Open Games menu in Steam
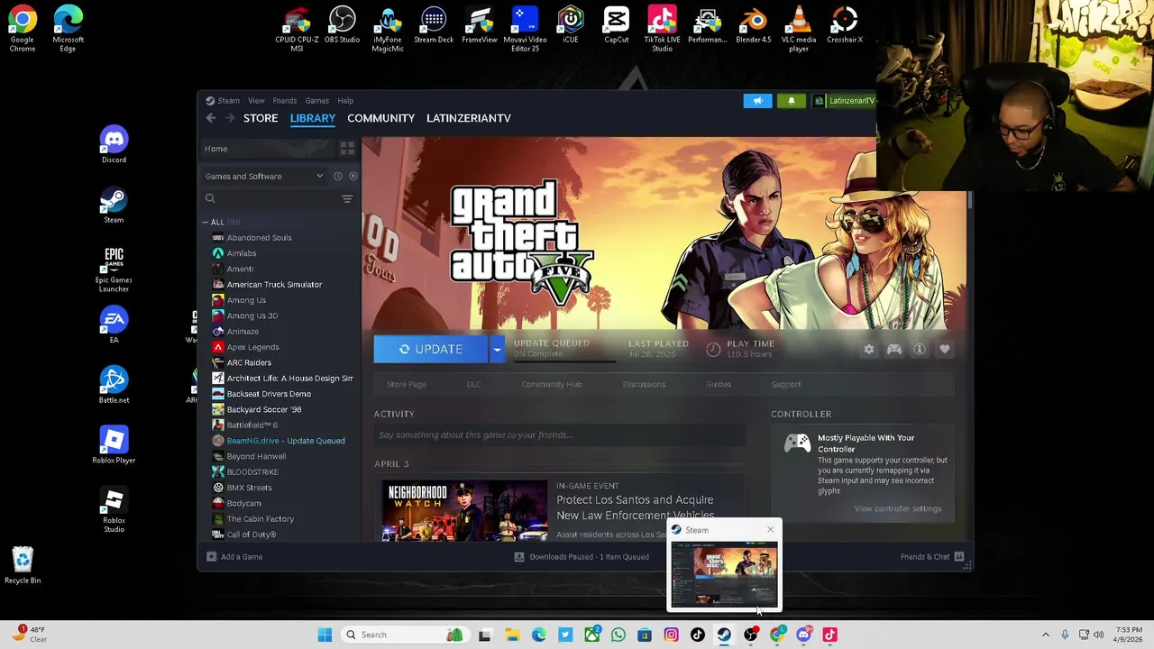The image size is (1154, 649). tap(317, 101)
